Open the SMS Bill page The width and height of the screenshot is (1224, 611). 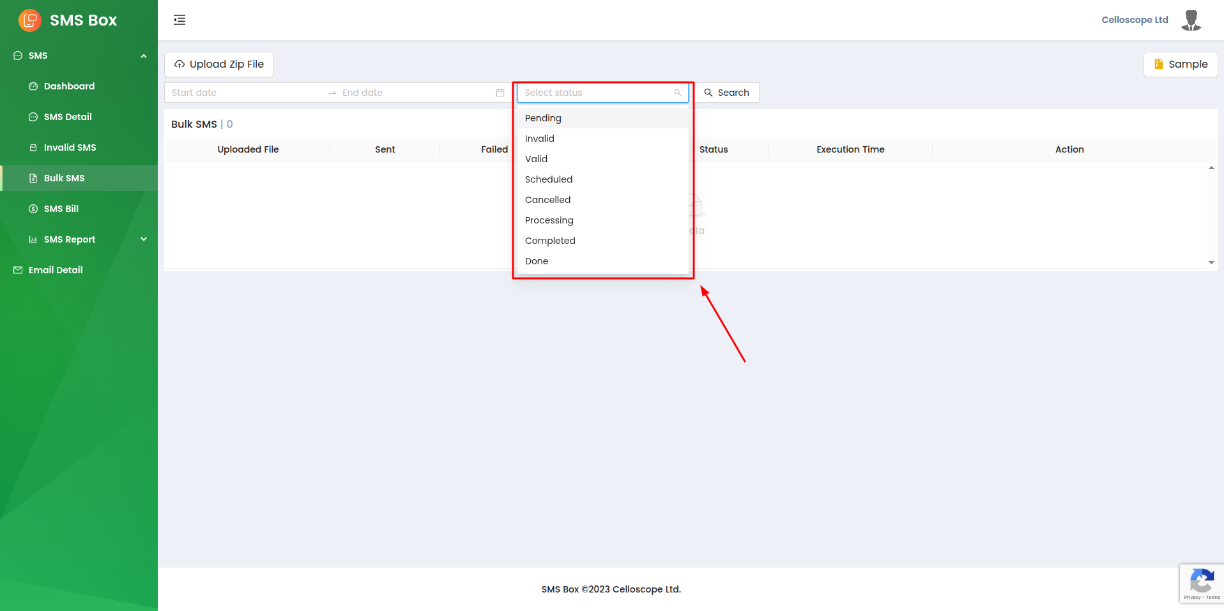(x=61, y=209)
